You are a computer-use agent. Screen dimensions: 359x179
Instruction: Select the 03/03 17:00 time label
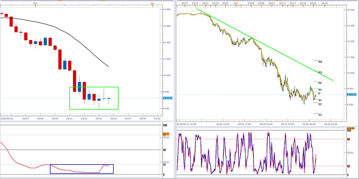point(244,124)
